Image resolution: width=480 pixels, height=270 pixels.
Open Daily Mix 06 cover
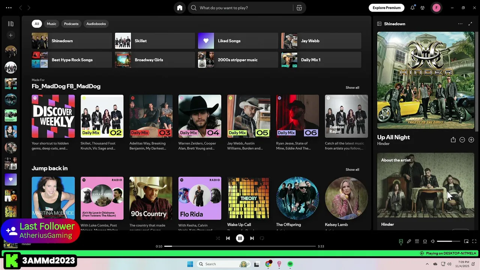(297, 116)
